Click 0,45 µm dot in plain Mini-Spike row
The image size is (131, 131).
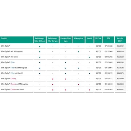40,46
